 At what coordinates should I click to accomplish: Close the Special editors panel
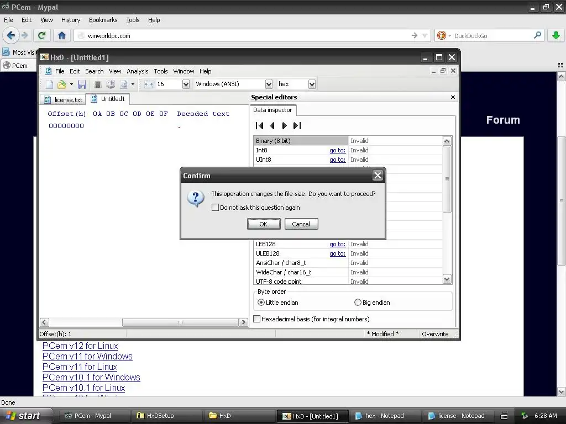click(453, 97)
